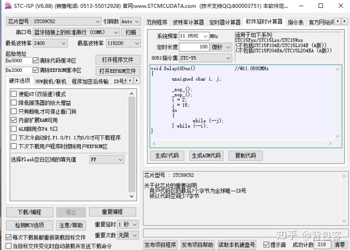
Task: Uncheck 内部扩展RAM可用 checkbox
Action: click(x=14, y=120)
